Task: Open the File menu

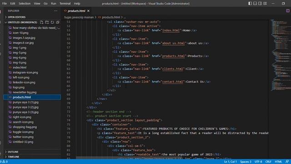Action: 4,4
